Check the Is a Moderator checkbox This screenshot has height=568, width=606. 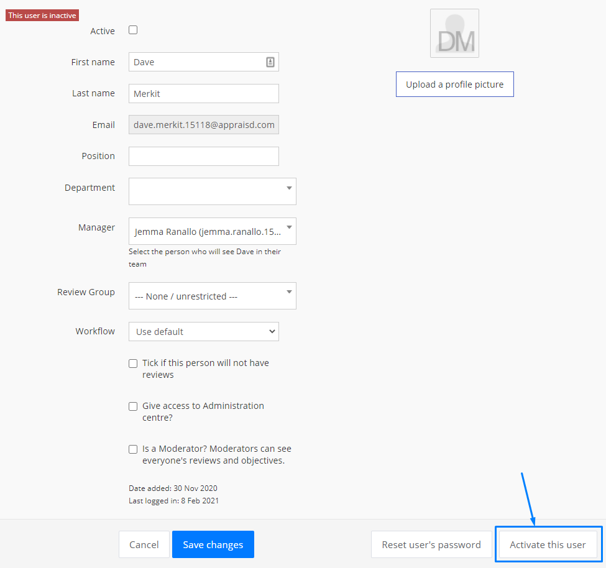point(133,449)
